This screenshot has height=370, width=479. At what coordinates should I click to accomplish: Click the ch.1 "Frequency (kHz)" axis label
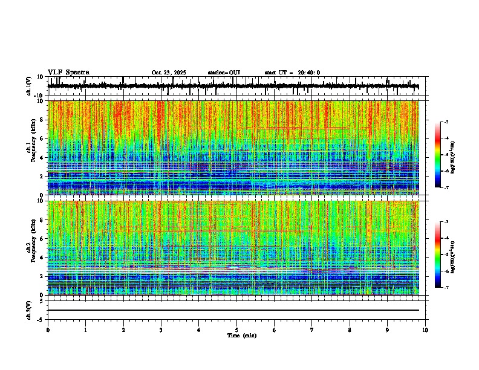(33, 141)
